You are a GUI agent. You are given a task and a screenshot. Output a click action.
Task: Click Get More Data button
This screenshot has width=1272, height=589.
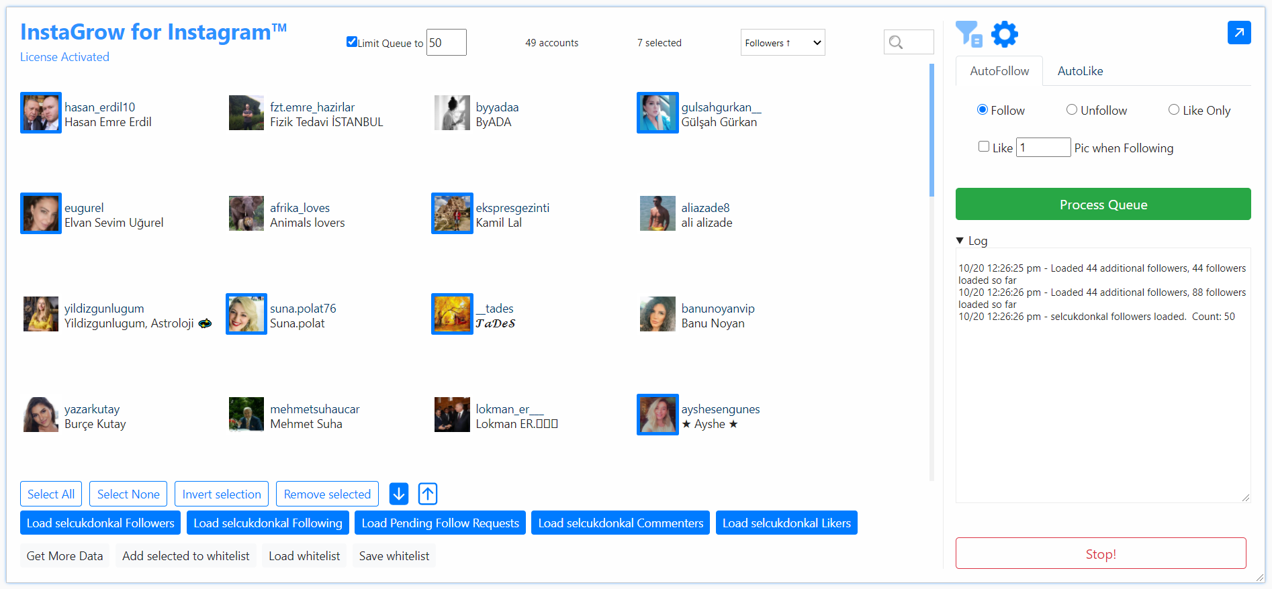[x=64, y=555]
